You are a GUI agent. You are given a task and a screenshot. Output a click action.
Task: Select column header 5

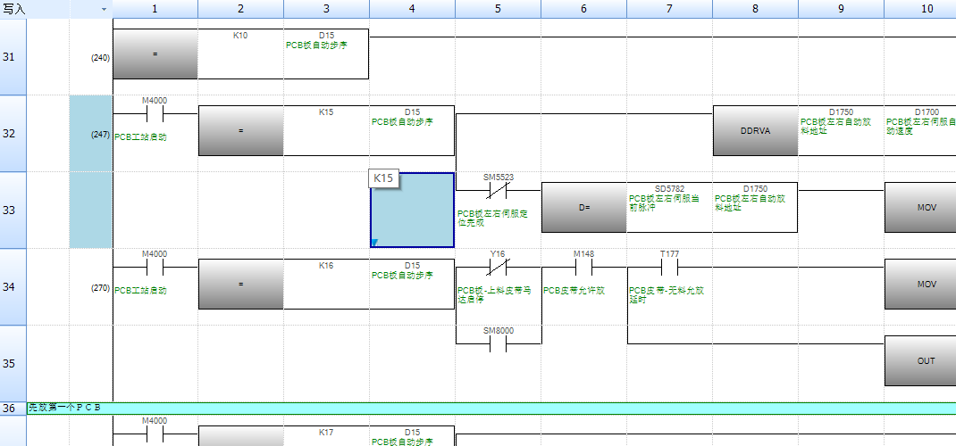[498, 9]
